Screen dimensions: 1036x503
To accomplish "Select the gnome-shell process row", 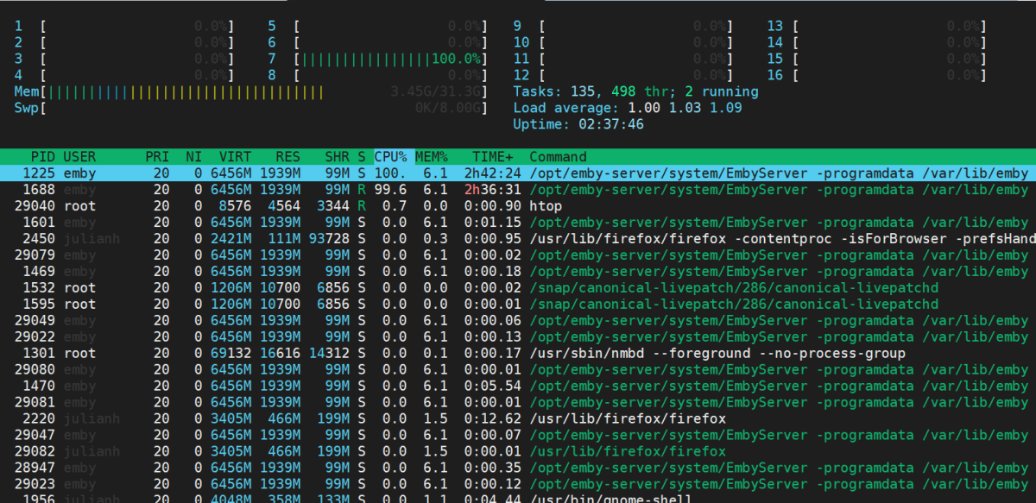I will [518, 498].
